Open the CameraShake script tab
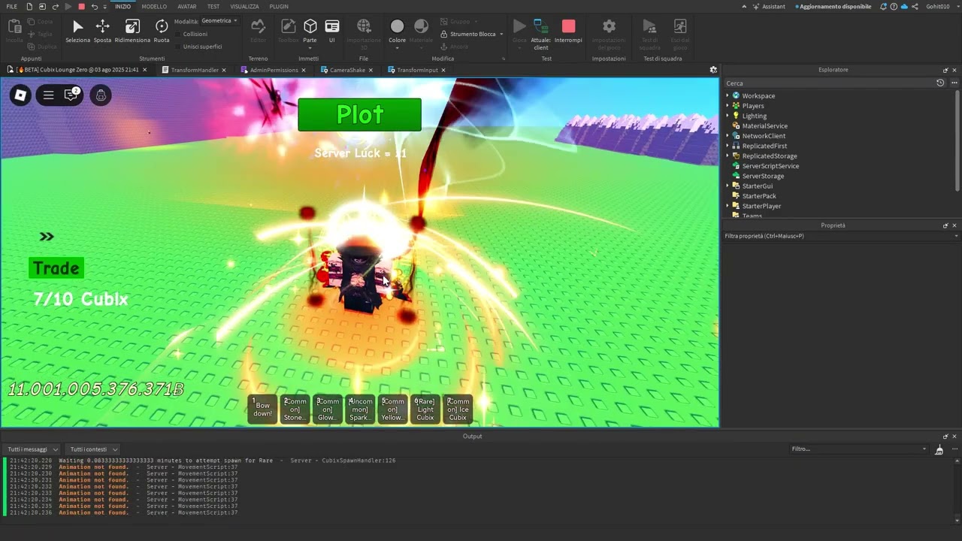 pos(347,70)
